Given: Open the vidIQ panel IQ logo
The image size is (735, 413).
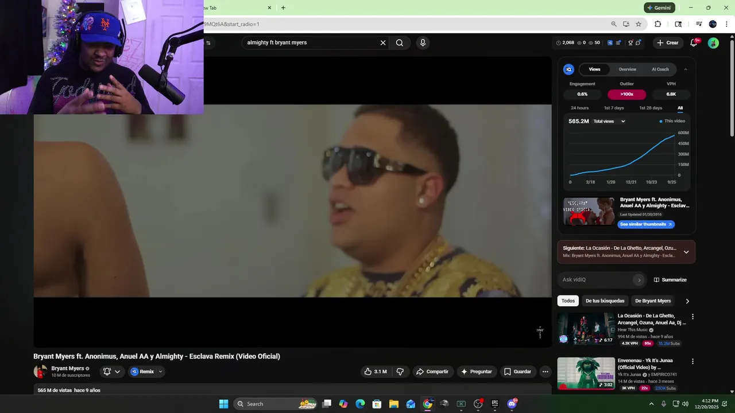Looking at the screenshot, I should pyautogui.click(x=569, y=69).
